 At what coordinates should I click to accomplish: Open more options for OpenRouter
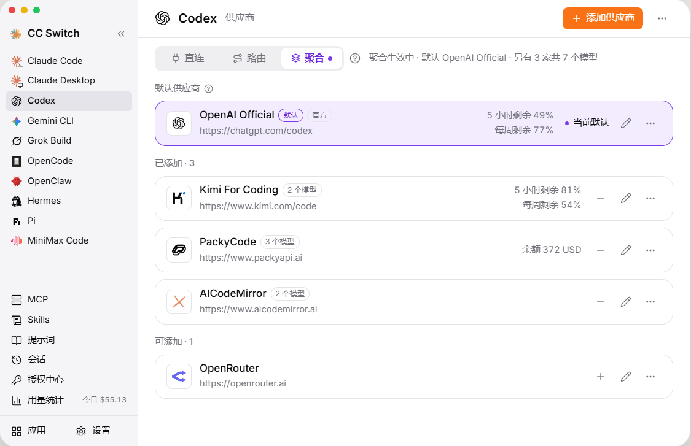coord(650,377)
